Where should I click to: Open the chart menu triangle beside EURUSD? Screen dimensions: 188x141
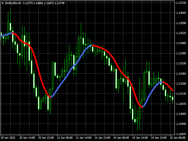click(x=3, y=3)
